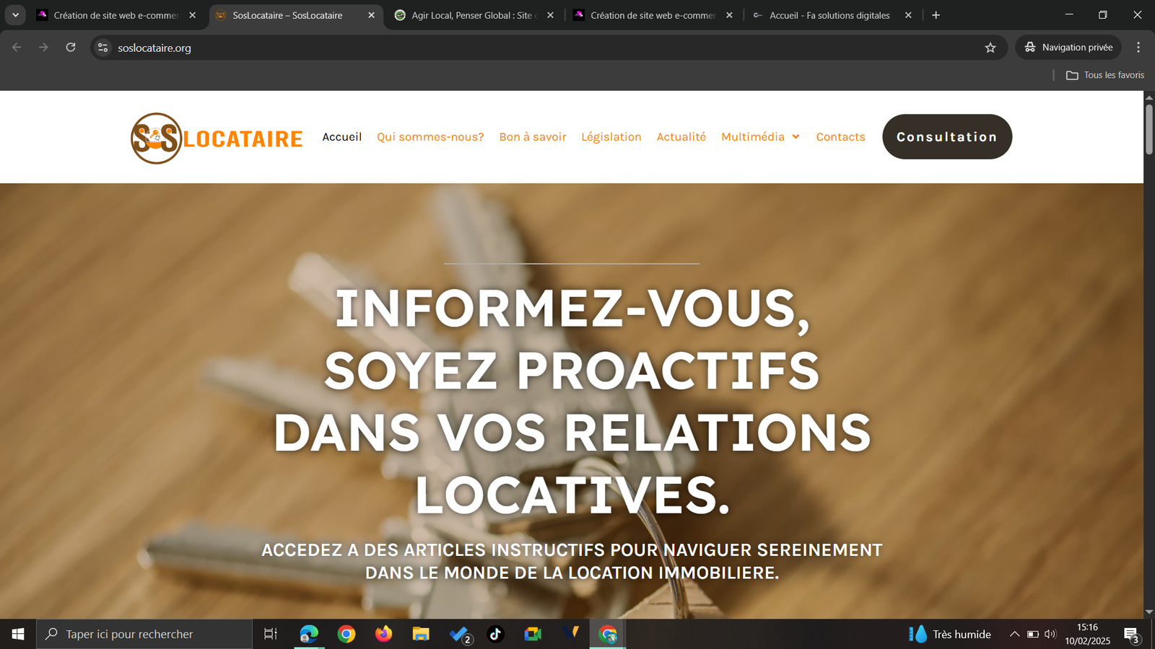Open Firefox from the taskbar
This screenshot has width=1155, height=649.
[383, 634]
